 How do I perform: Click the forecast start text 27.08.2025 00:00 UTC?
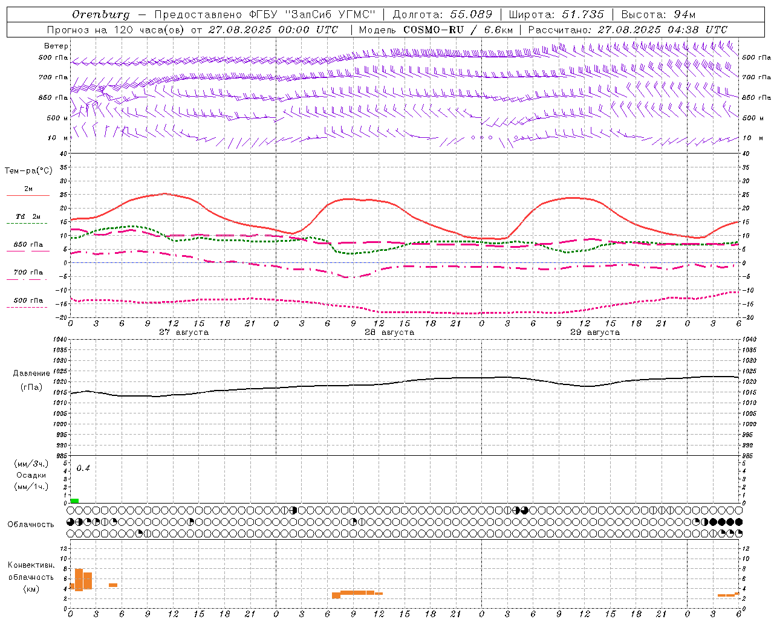(x=273, y=30)
